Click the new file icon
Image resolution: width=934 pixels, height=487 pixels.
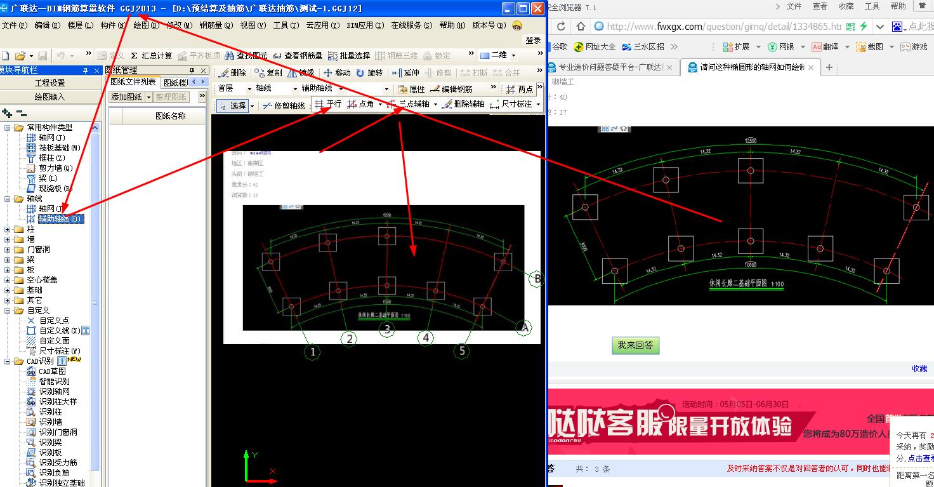(x=5, y=56)
